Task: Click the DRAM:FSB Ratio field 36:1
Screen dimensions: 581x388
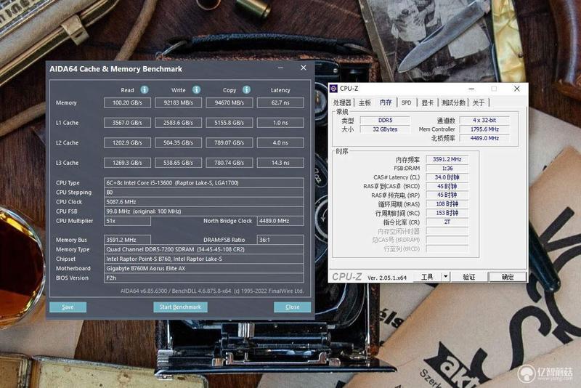Action: coord(280,240)
